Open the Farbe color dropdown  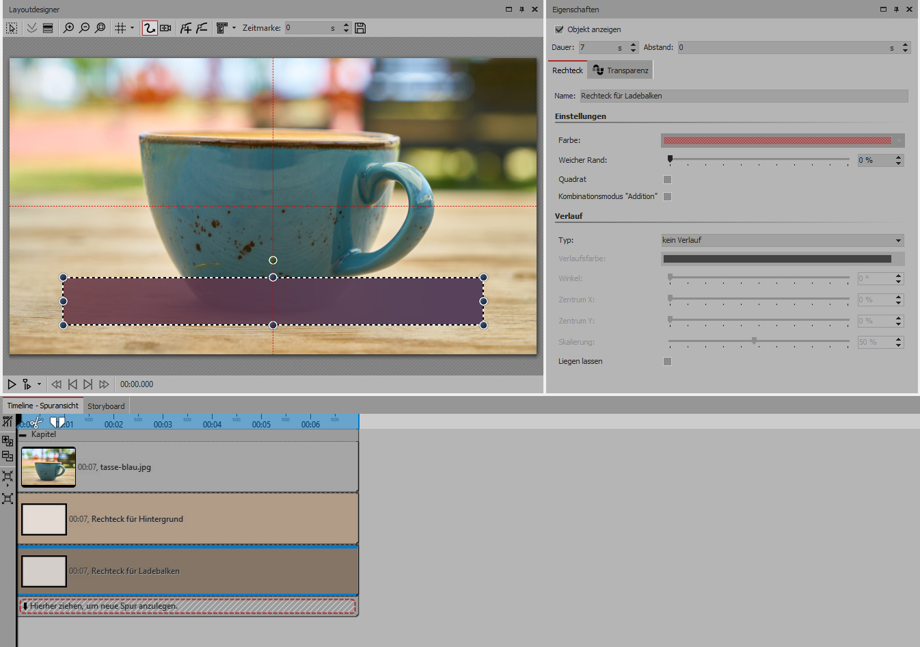(x=782, y=140)
